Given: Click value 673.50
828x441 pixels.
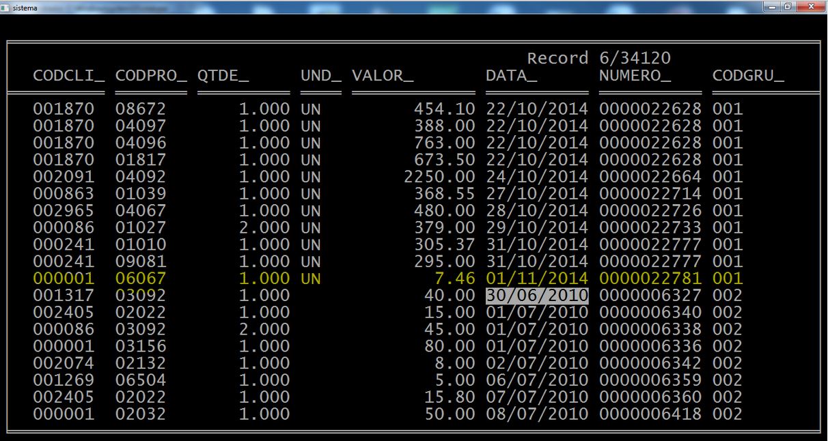Looking at the screenshot, I should [x=444, y=160].
